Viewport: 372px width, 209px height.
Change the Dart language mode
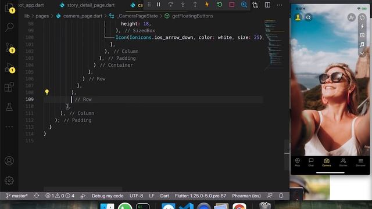tap(164, 196)
